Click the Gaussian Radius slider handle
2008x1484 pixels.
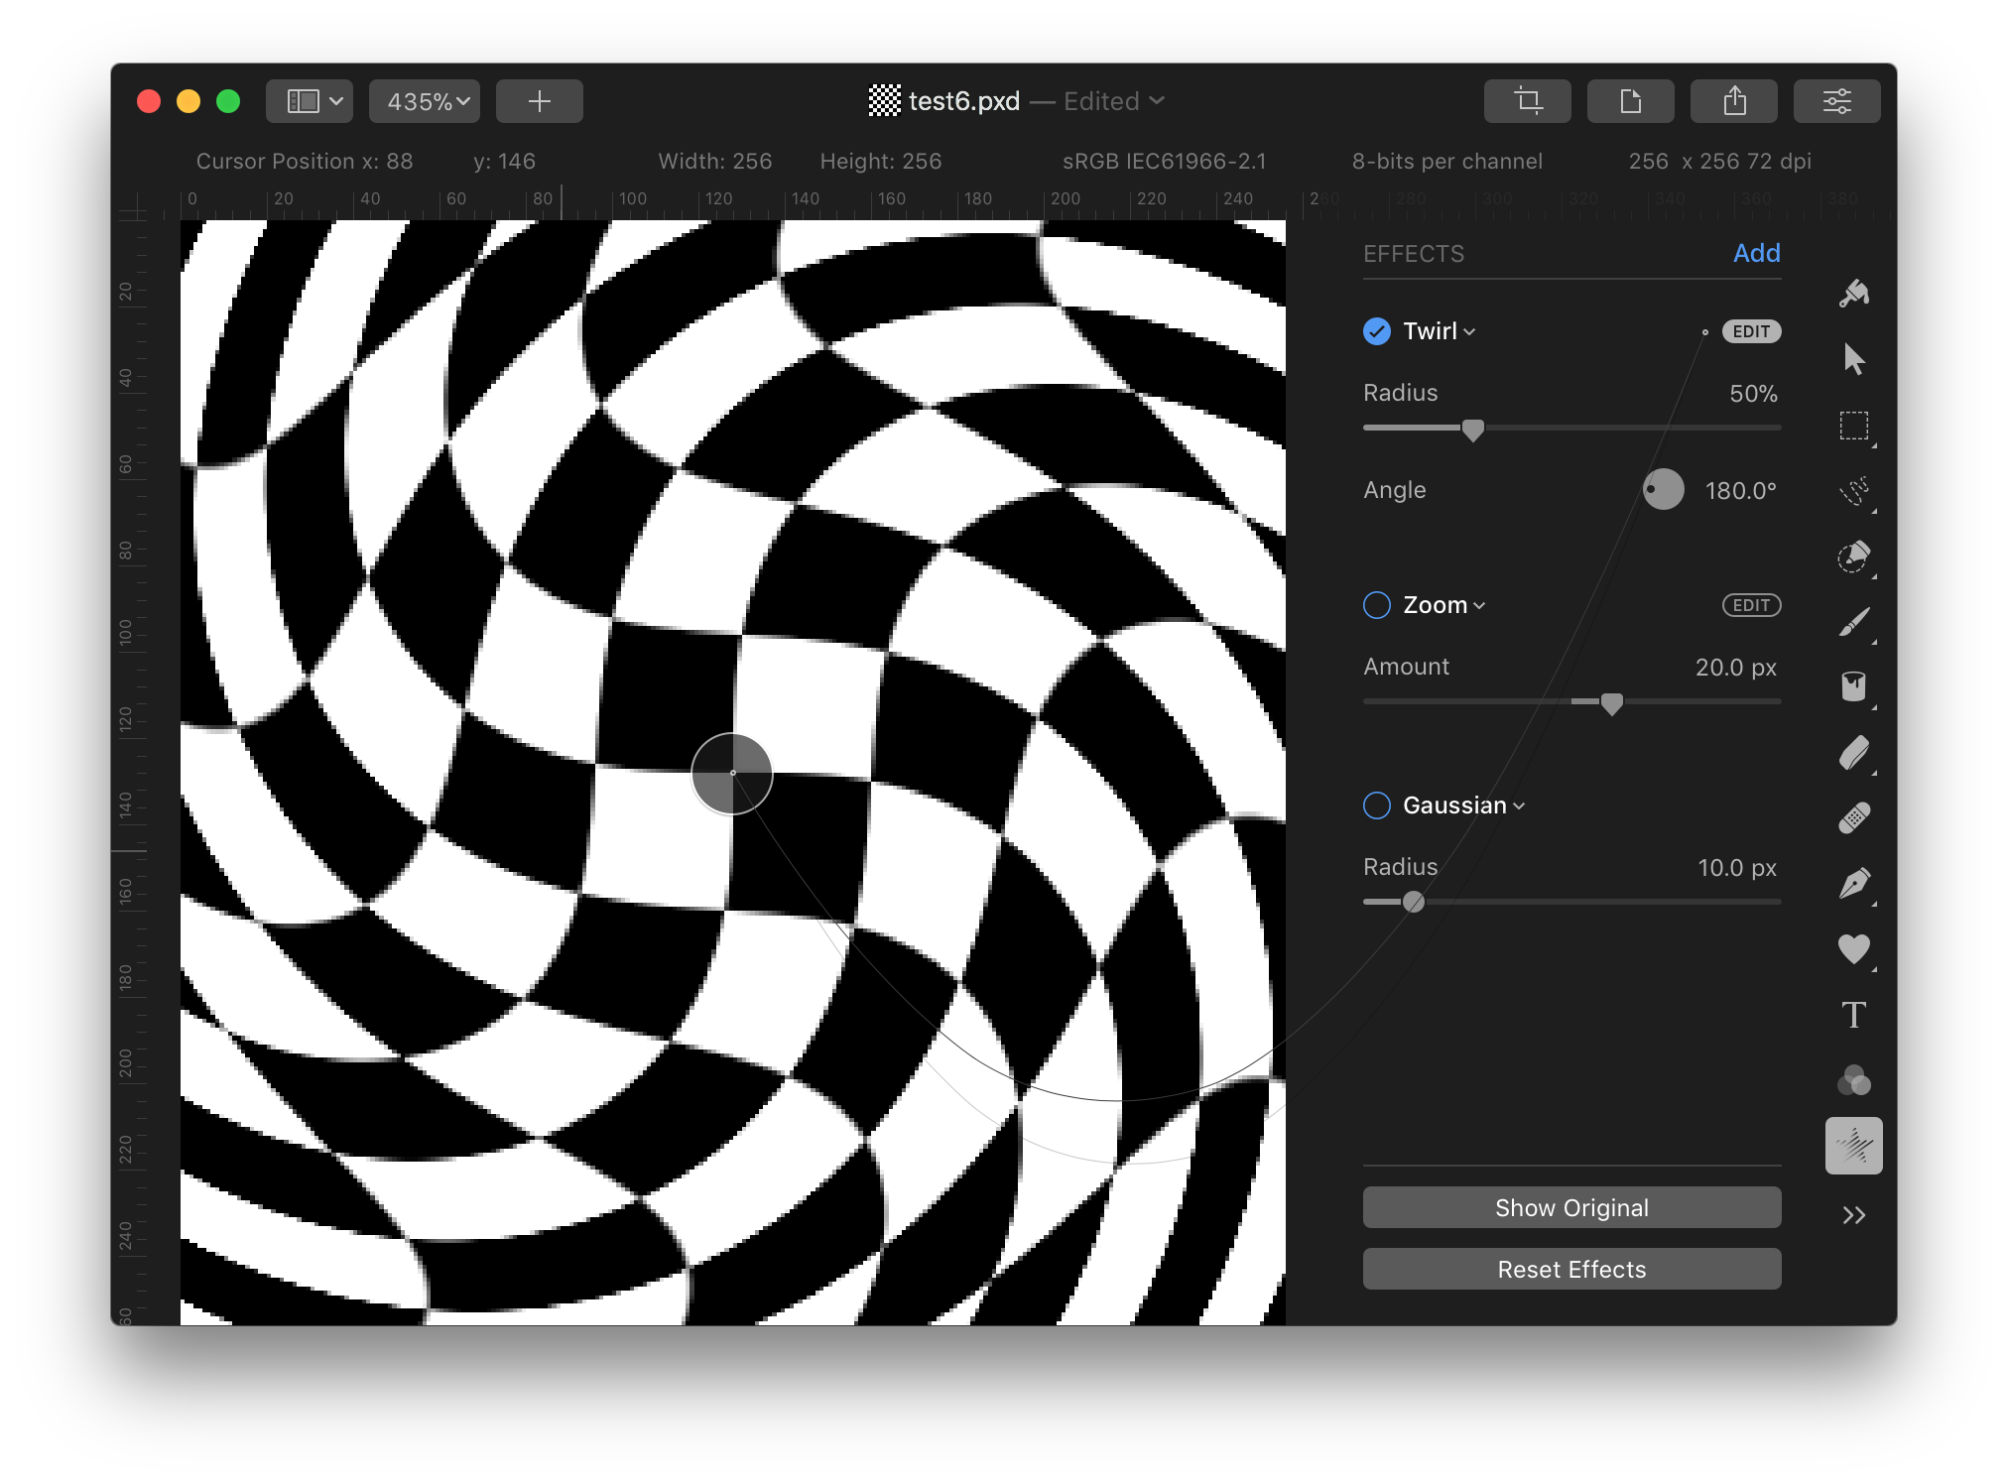[x=1414, y=902]
